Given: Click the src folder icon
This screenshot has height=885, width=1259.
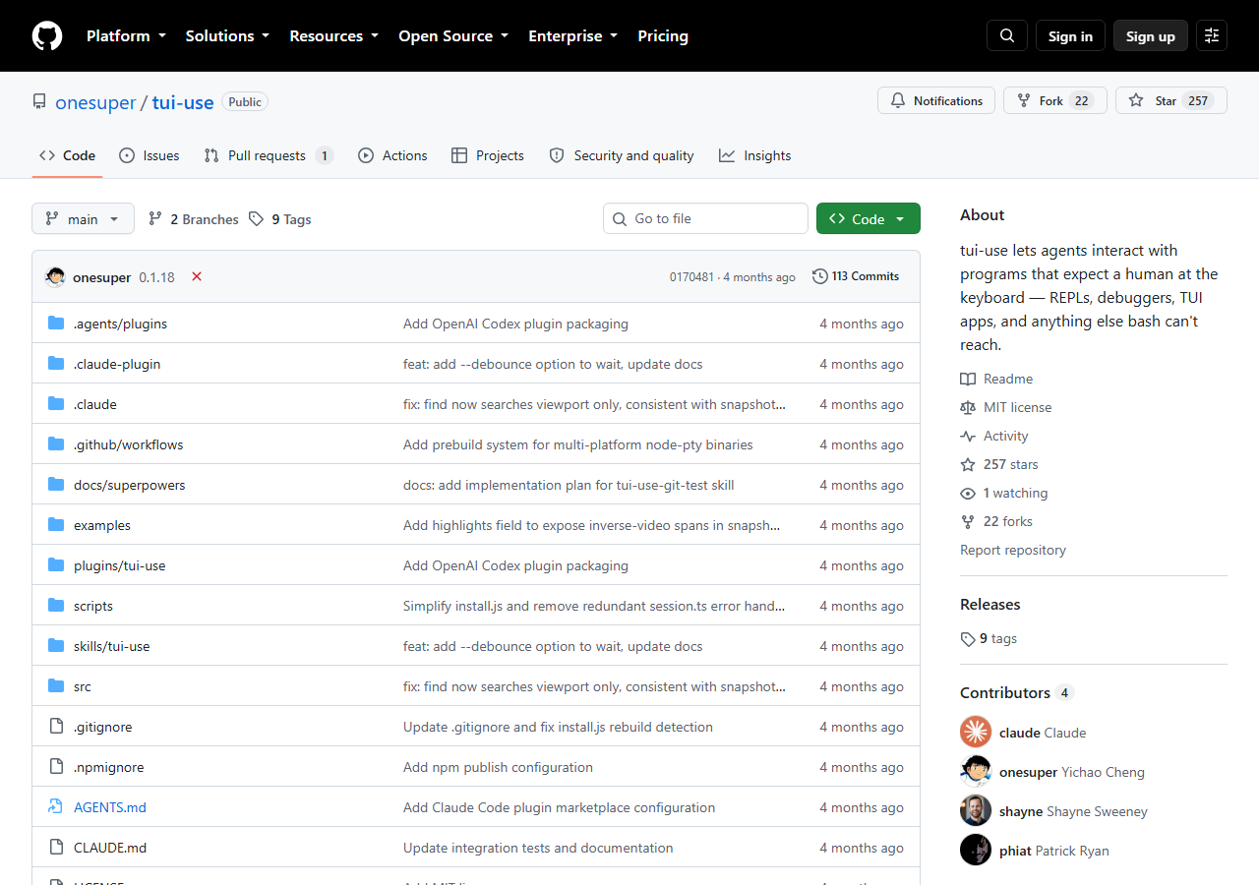Looking at the screenshot, I should (x=56, y=686).
